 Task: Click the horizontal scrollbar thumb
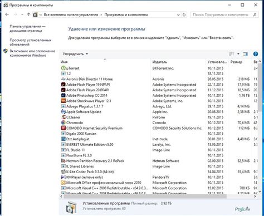tap(145, 196)
